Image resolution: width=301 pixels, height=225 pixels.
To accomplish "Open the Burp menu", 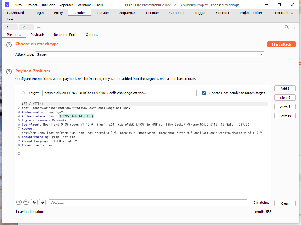I will click(x=18, y=5).
